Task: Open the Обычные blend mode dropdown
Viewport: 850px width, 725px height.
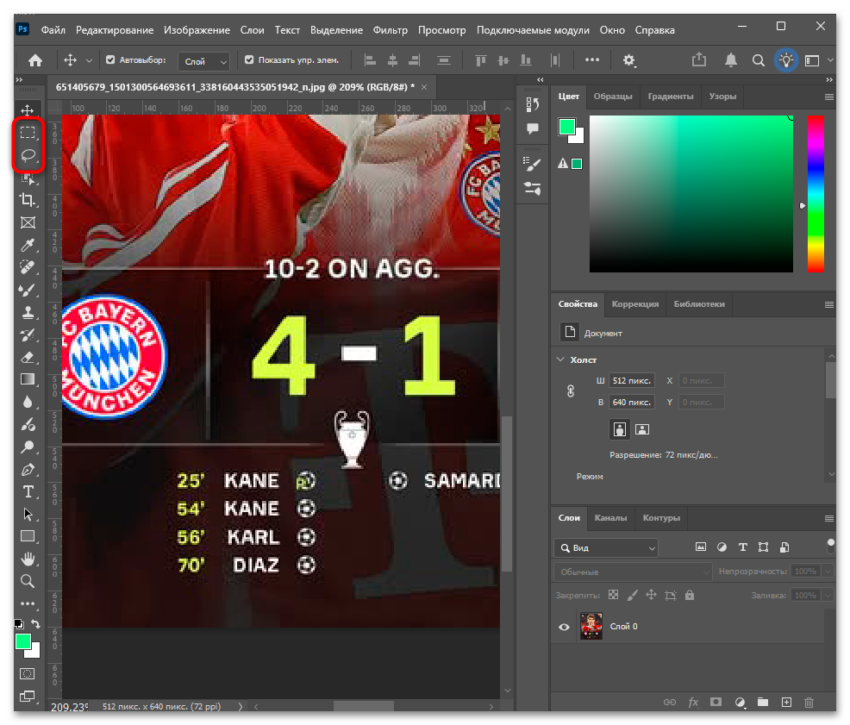Action: click(632, 572)
